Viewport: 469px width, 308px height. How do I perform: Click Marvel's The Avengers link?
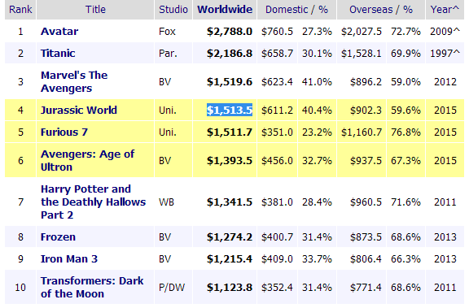pyautogui.click(x=74, y=81)
